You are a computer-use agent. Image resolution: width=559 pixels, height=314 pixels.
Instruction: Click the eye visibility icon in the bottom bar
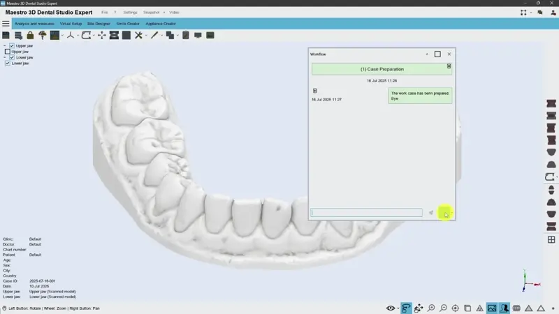tap(391, 308)
